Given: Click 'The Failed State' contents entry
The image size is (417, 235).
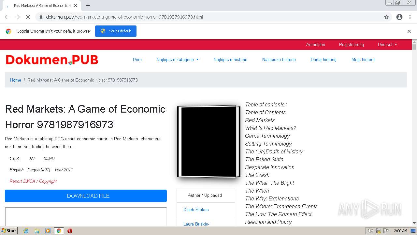Looking at the screenshot, I should [264, 159].
